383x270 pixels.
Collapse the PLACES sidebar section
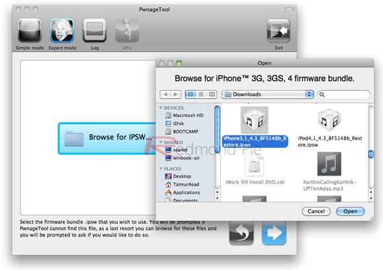(x=161, y=169)
